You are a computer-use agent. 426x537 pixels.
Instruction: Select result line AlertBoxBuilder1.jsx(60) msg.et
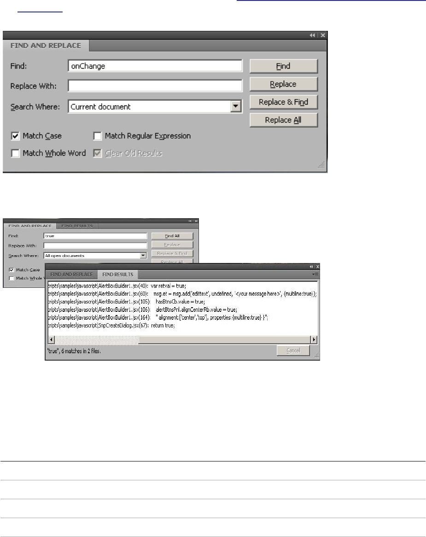182,294
